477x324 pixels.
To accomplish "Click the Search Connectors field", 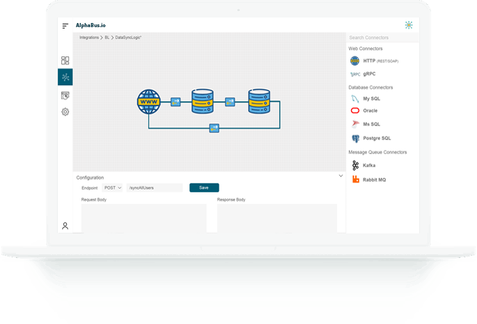I will pos(382,38).
